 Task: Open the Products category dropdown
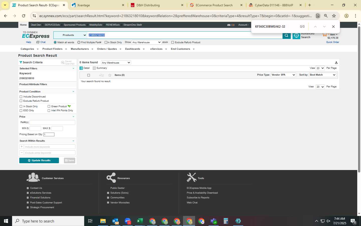(x=70, y=35)
